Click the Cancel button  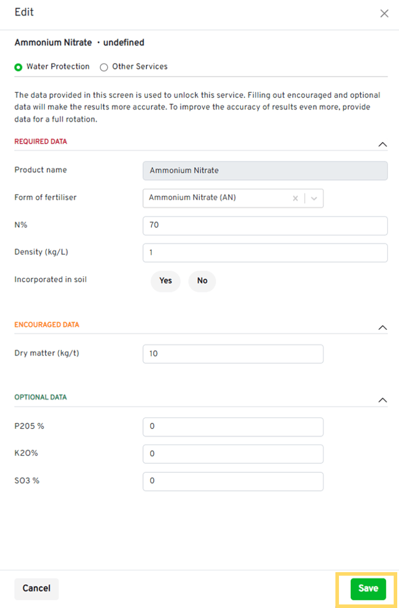coord(36,588)
